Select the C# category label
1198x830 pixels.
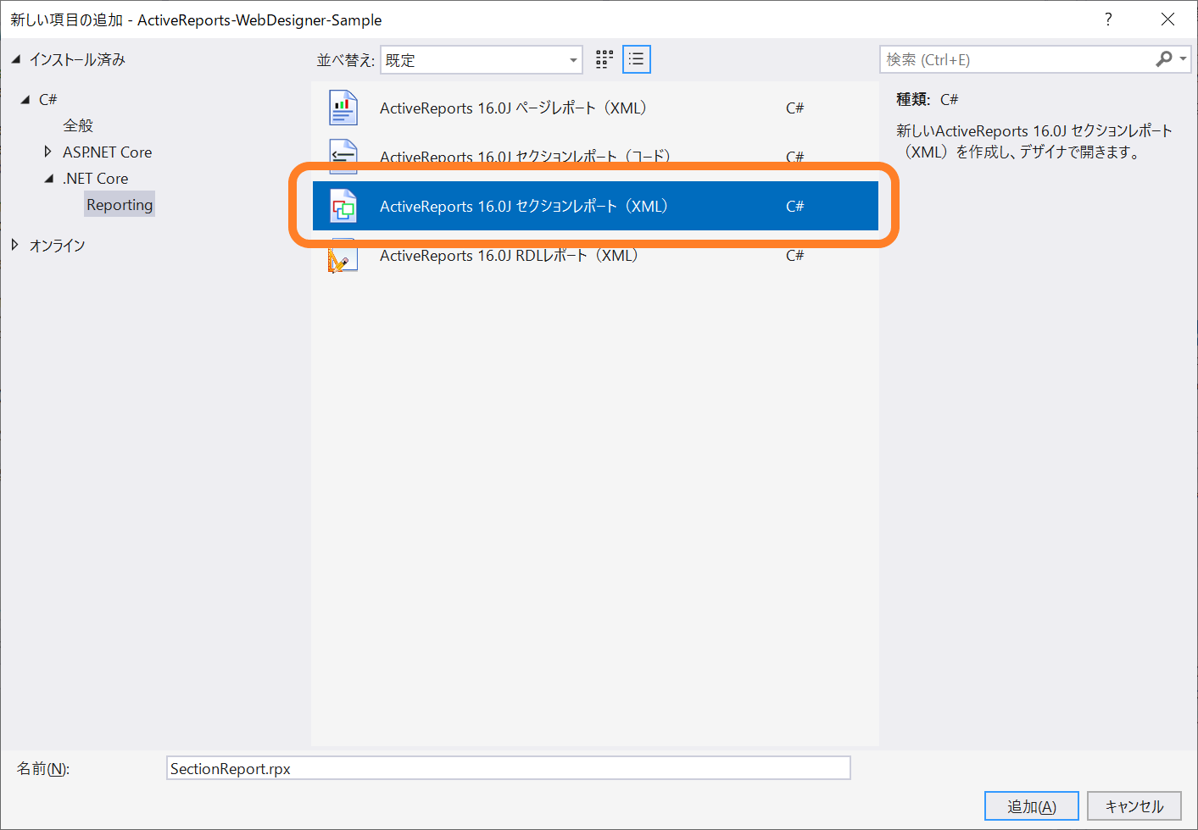48,100
